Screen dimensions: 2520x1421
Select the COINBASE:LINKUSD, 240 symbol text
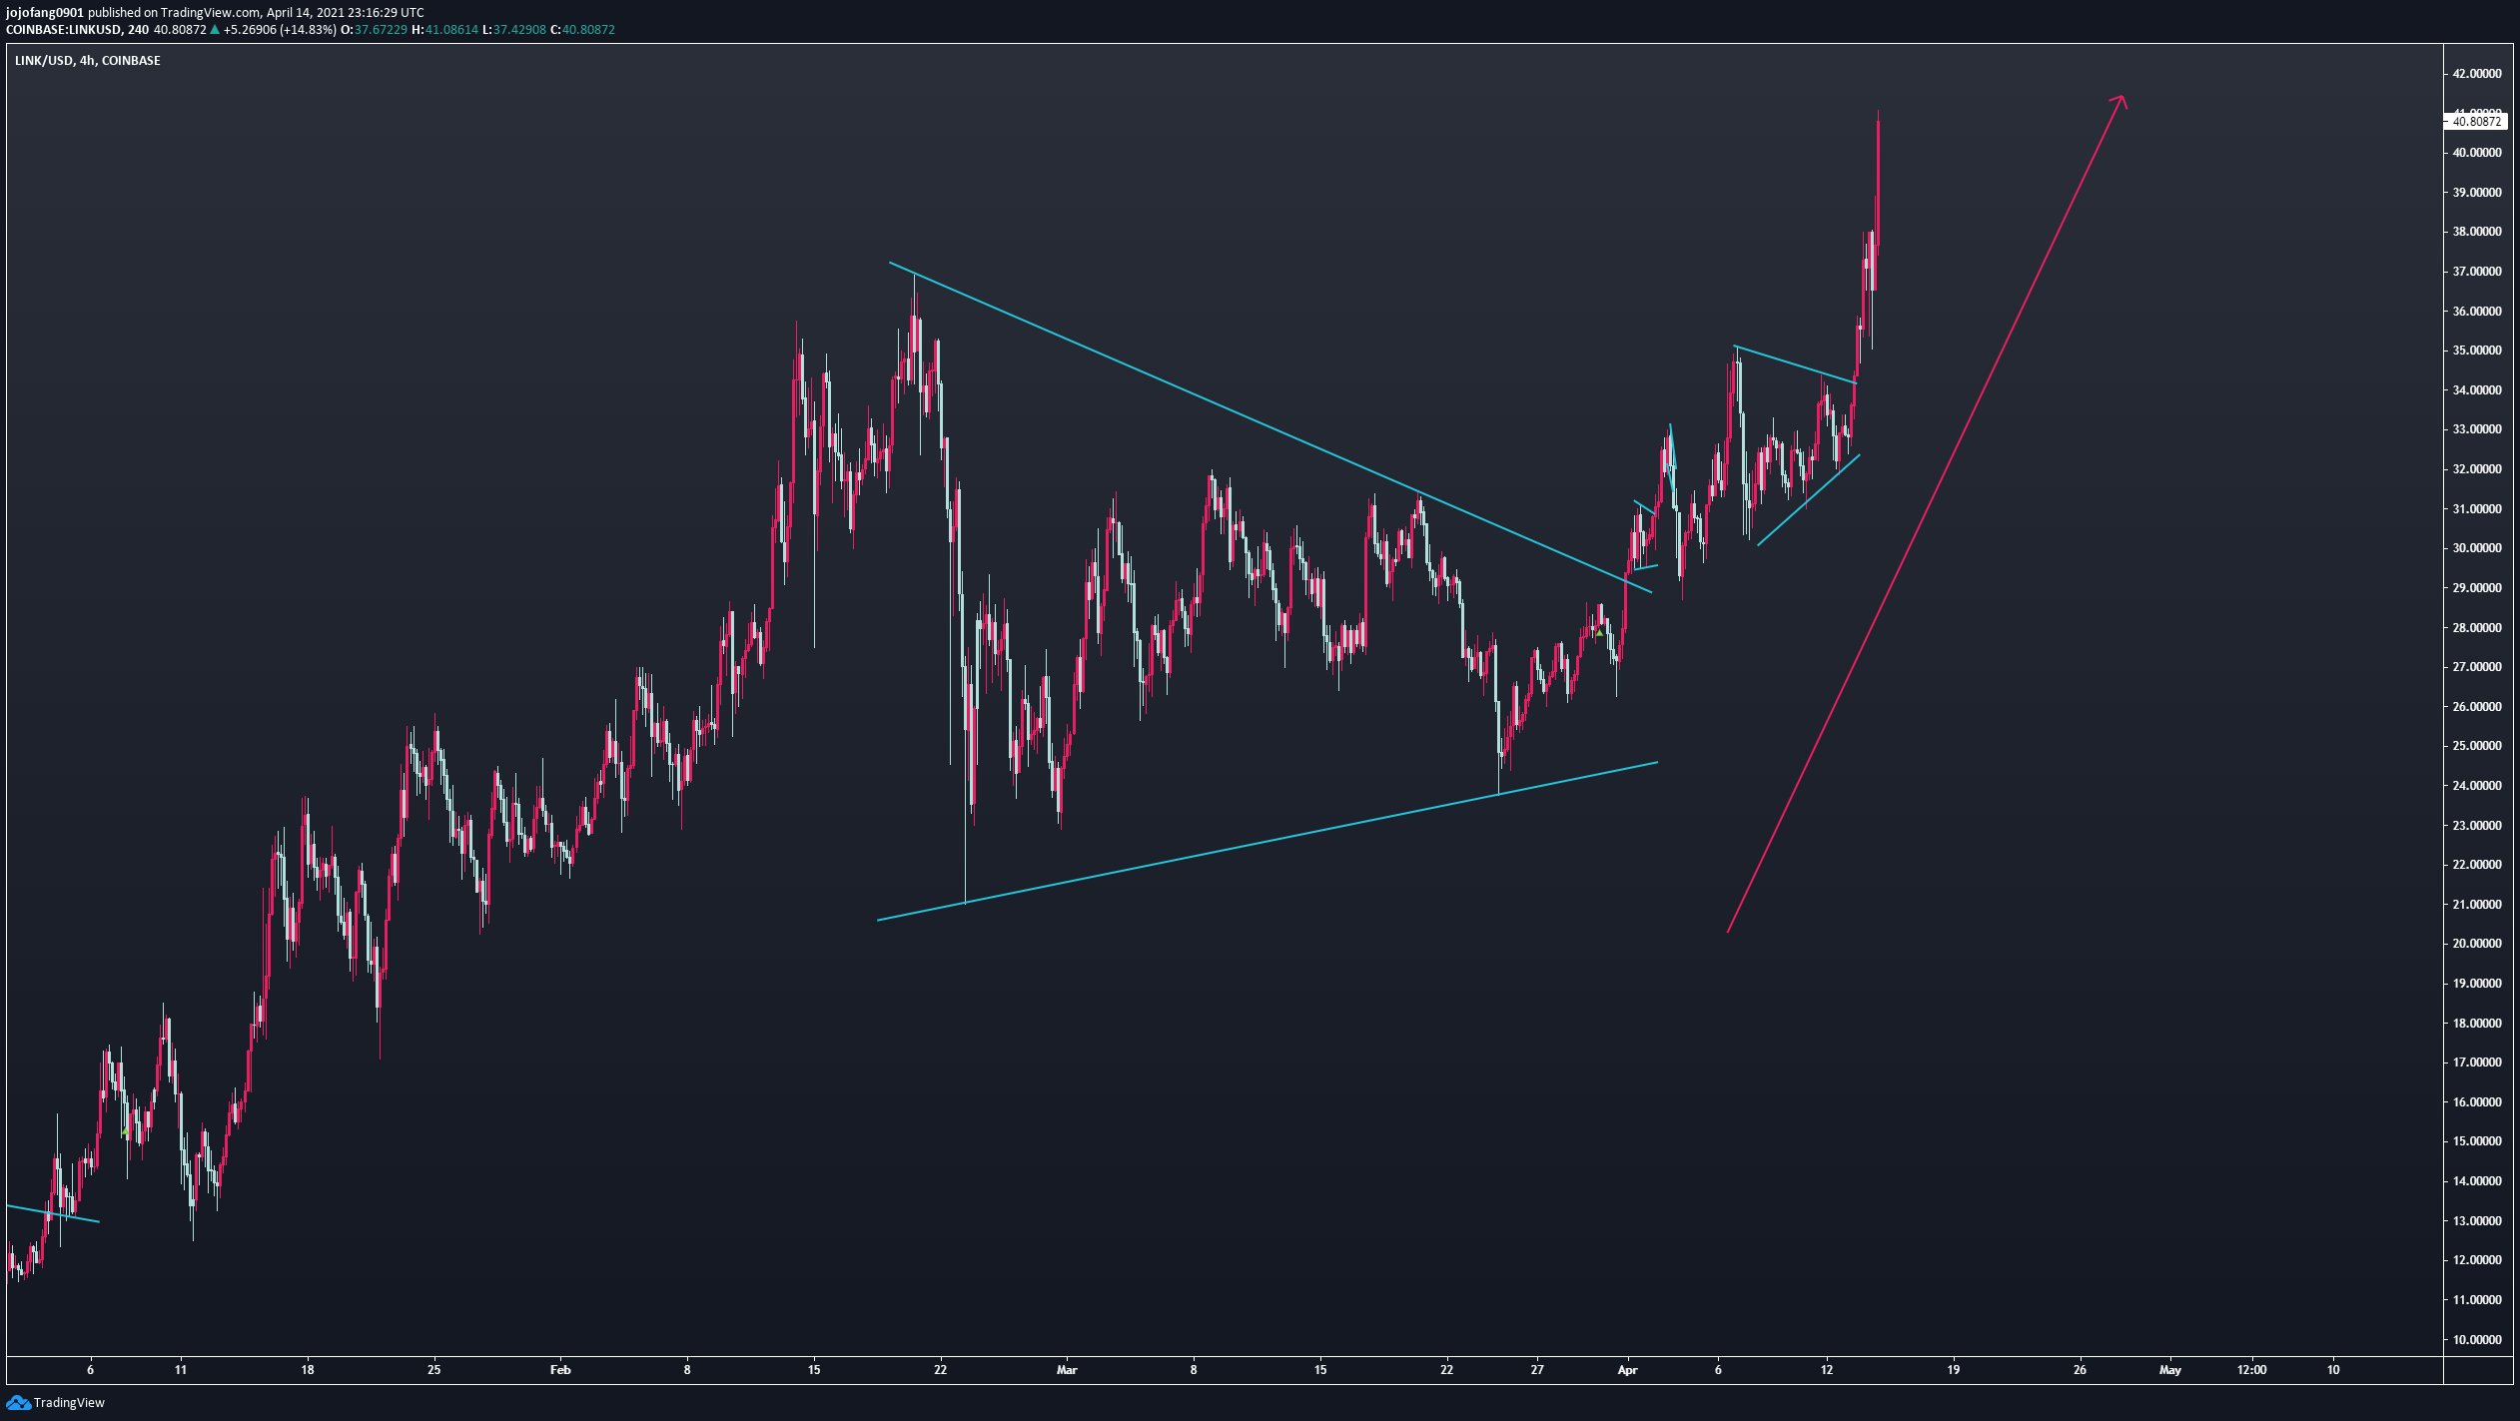[x=77, y=30]
